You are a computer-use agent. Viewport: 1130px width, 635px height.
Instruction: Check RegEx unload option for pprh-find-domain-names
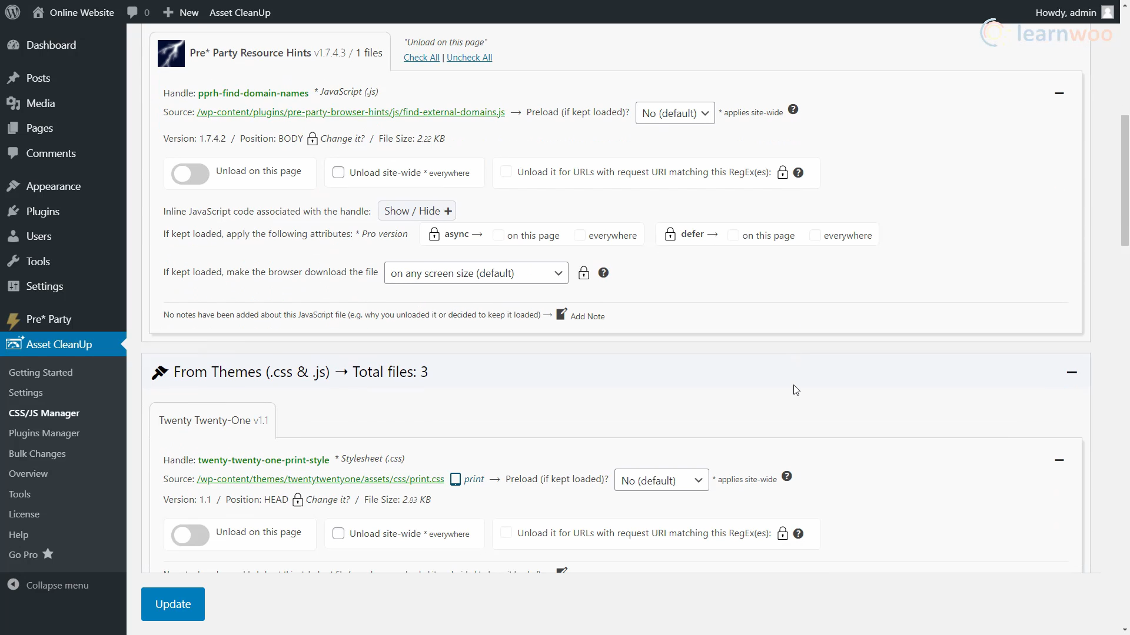(x=506, y=172)
